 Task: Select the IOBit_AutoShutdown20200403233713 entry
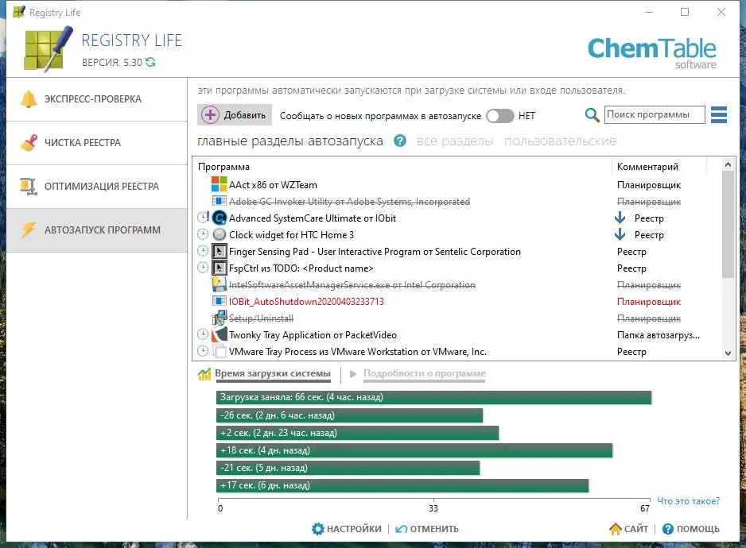click(306, 302)
